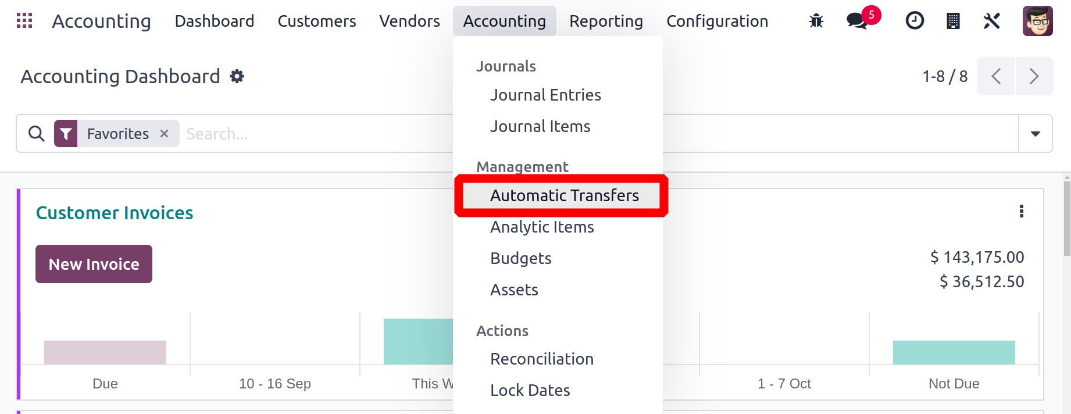The height and width of the screenshot is (414, 1071).
Task: Open the conversations chat icon
Action: click(857, 22)
